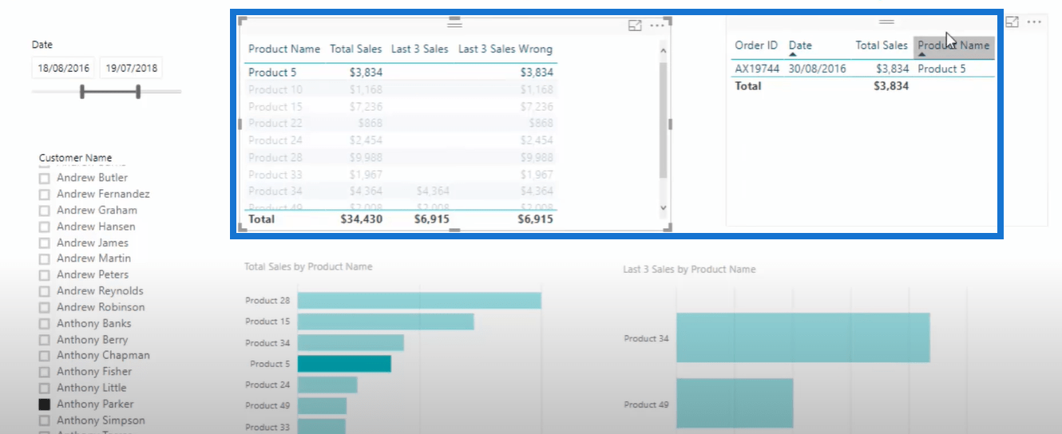Click the Product 28 bar in Total Sales chart
Screen dimensions: 1062x434
click(419, 301)
